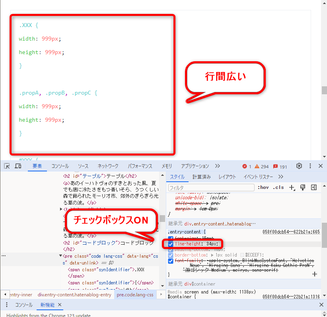This screenshot has height=317, width=327.
Task: Click the issues badge showing 191
Action: [280, 166]
